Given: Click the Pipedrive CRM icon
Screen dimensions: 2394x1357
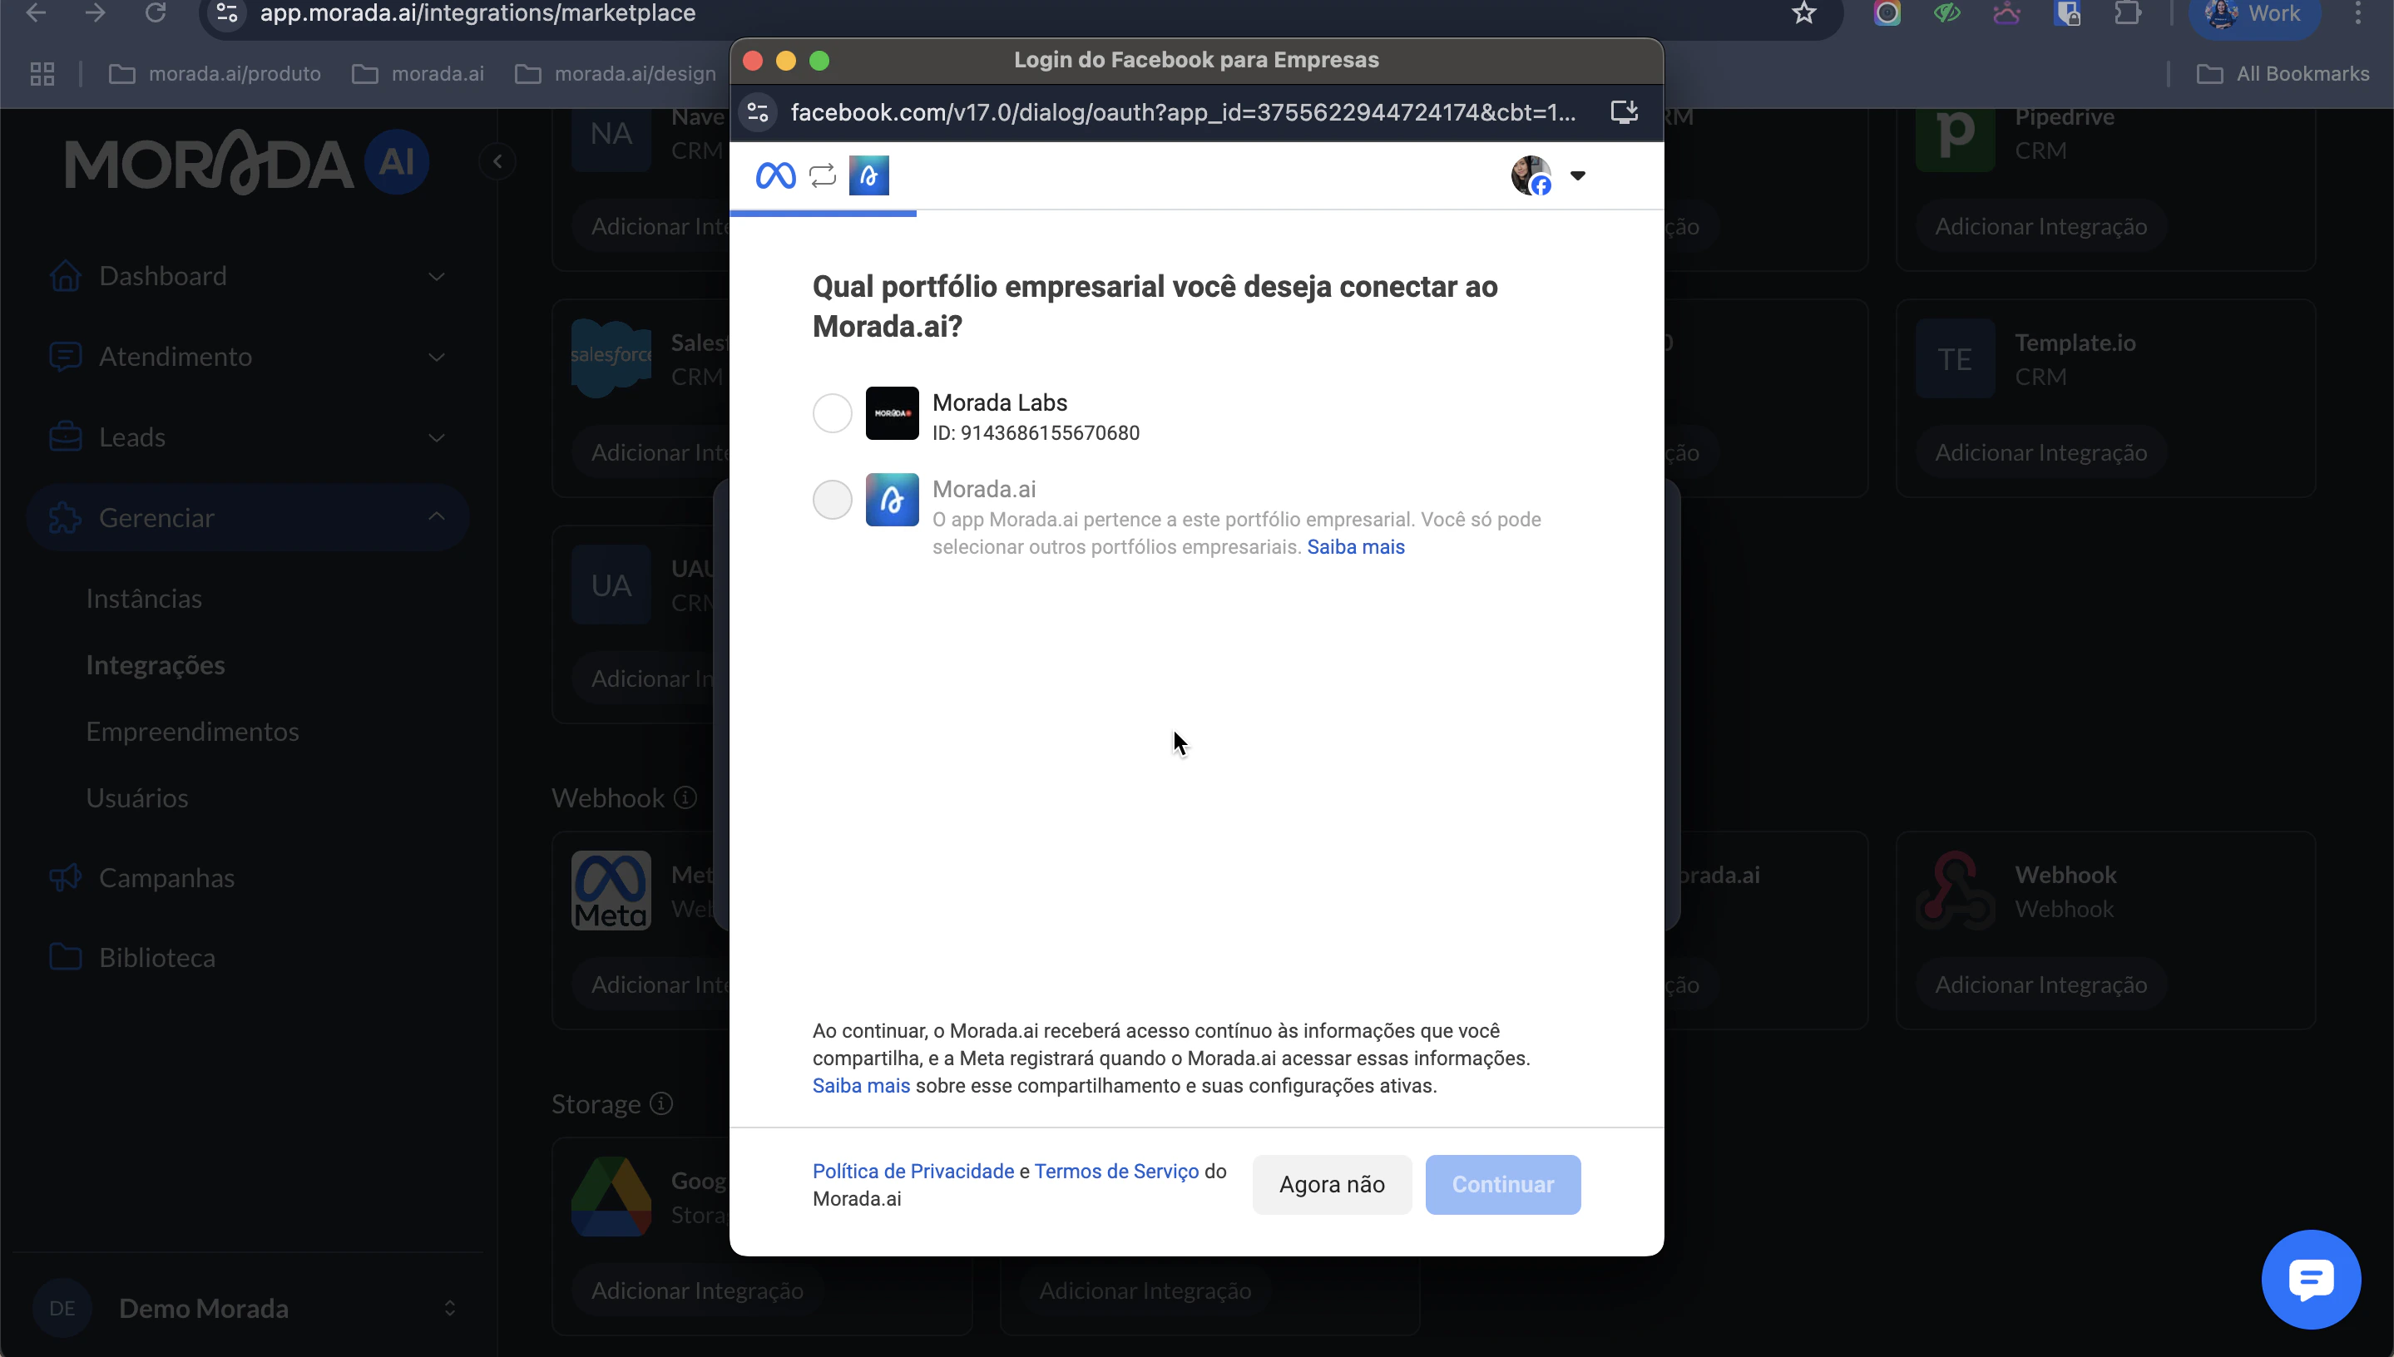Looking at the screenshot, I should point(1955,139).
